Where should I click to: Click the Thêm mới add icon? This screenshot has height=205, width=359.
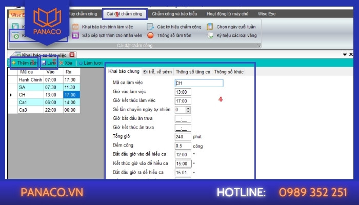(x=14, y=63)
